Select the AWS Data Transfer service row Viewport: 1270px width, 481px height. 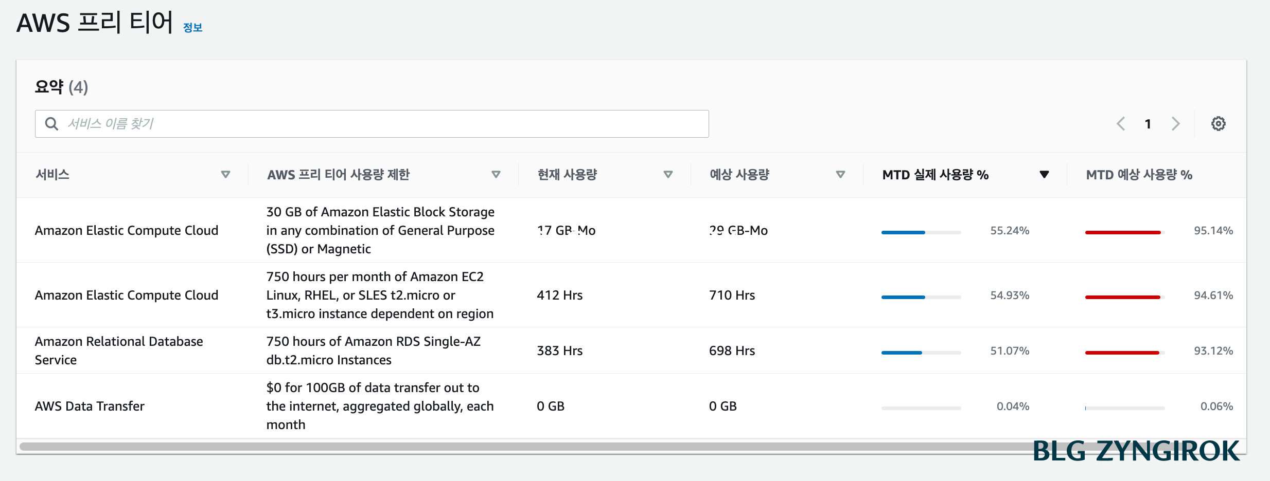(x=89, y=406)
